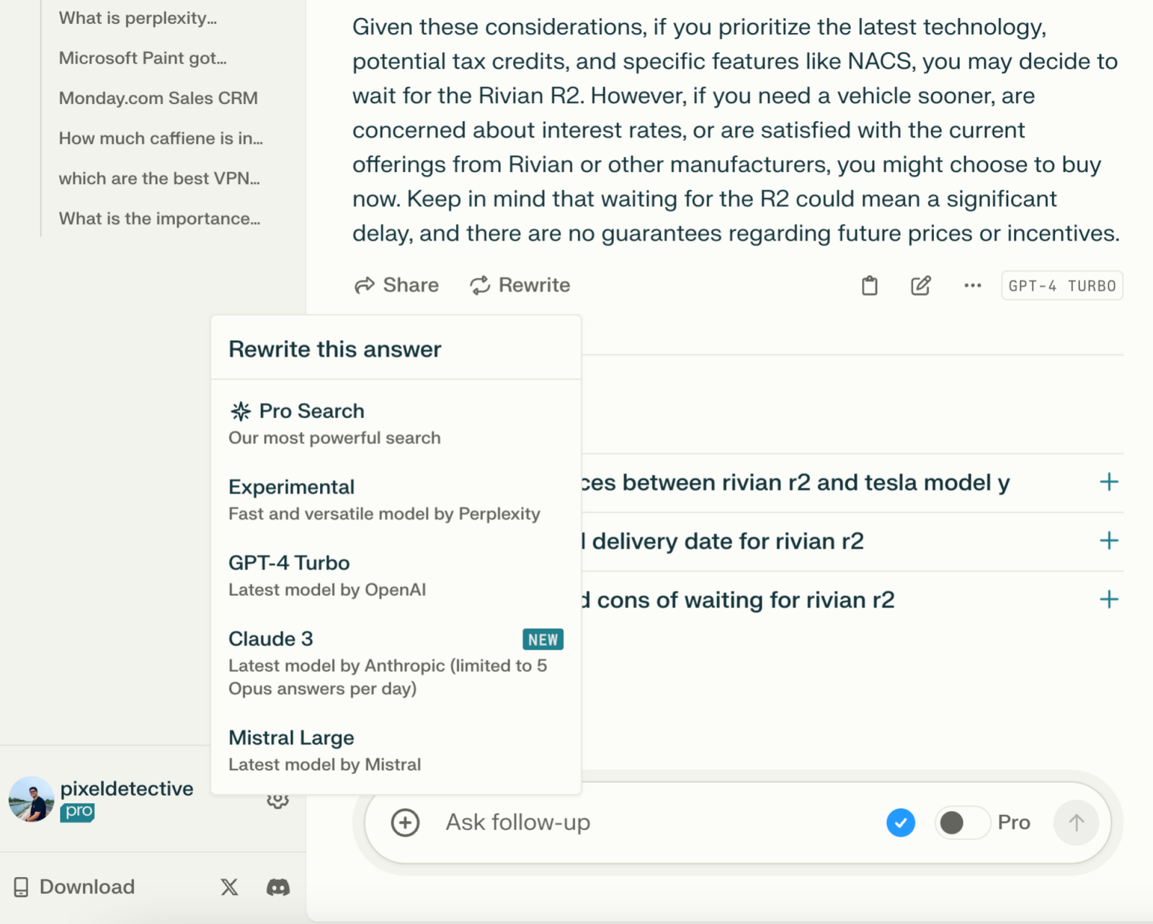Viewport: 1153px width, 924px height.
Task: Choose GPT-4 Turbo in rewrite menu
Action: tap(396, 575)
